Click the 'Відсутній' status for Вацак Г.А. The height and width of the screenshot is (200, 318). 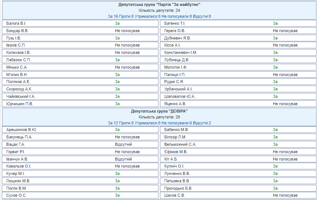[123, 144]
